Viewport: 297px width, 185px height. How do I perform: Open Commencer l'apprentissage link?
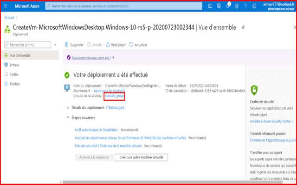point(273,140)
